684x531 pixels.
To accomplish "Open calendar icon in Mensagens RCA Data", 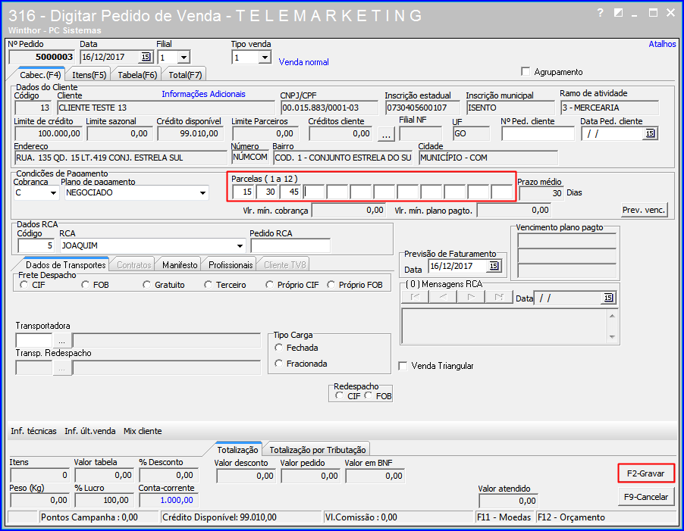I will [608, 298].
